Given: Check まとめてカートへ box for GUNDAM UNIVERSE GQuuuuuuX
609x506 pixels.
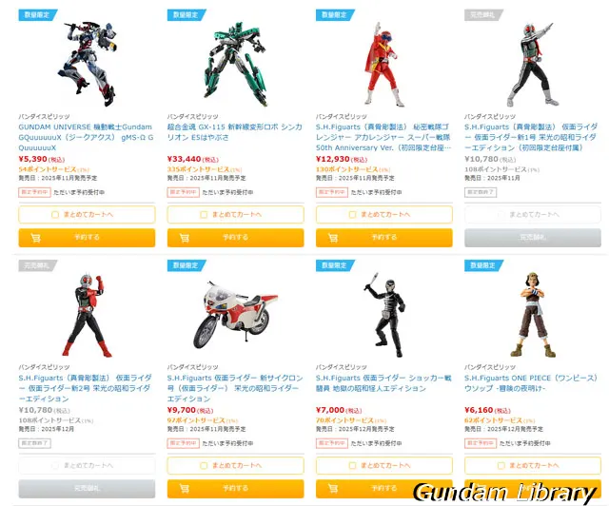Looking at the screenshot, I should point(55,214).
